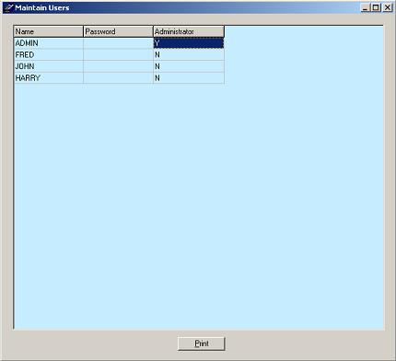The image size is (396, 361).
Task: Select JOHN's Administrator N cell
Action: pyautogui.click(x=189, y=66)
